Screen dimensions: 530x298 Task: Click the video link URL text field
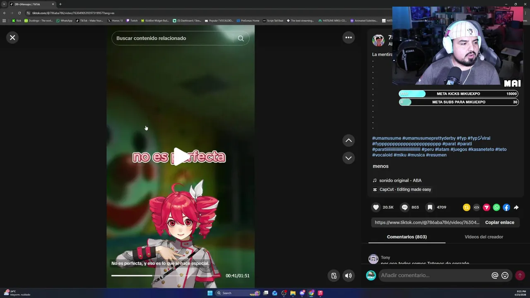[x=426, y=222]
